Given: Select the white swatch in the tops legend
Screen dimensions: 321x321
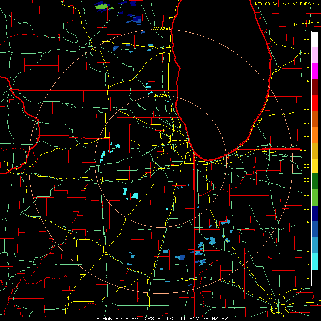Looking at the screenshot, I should pos(315,39).
